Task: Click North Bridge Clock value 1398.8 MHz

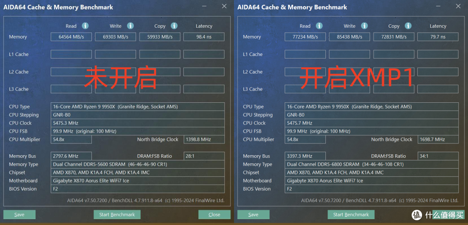Action: [x=204, y=139]
